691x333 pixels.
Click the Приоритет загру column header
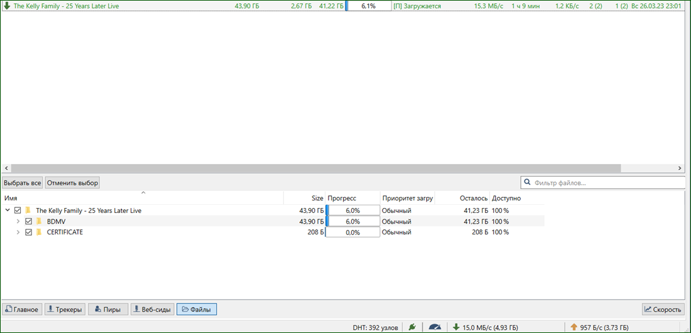point(408,199)
